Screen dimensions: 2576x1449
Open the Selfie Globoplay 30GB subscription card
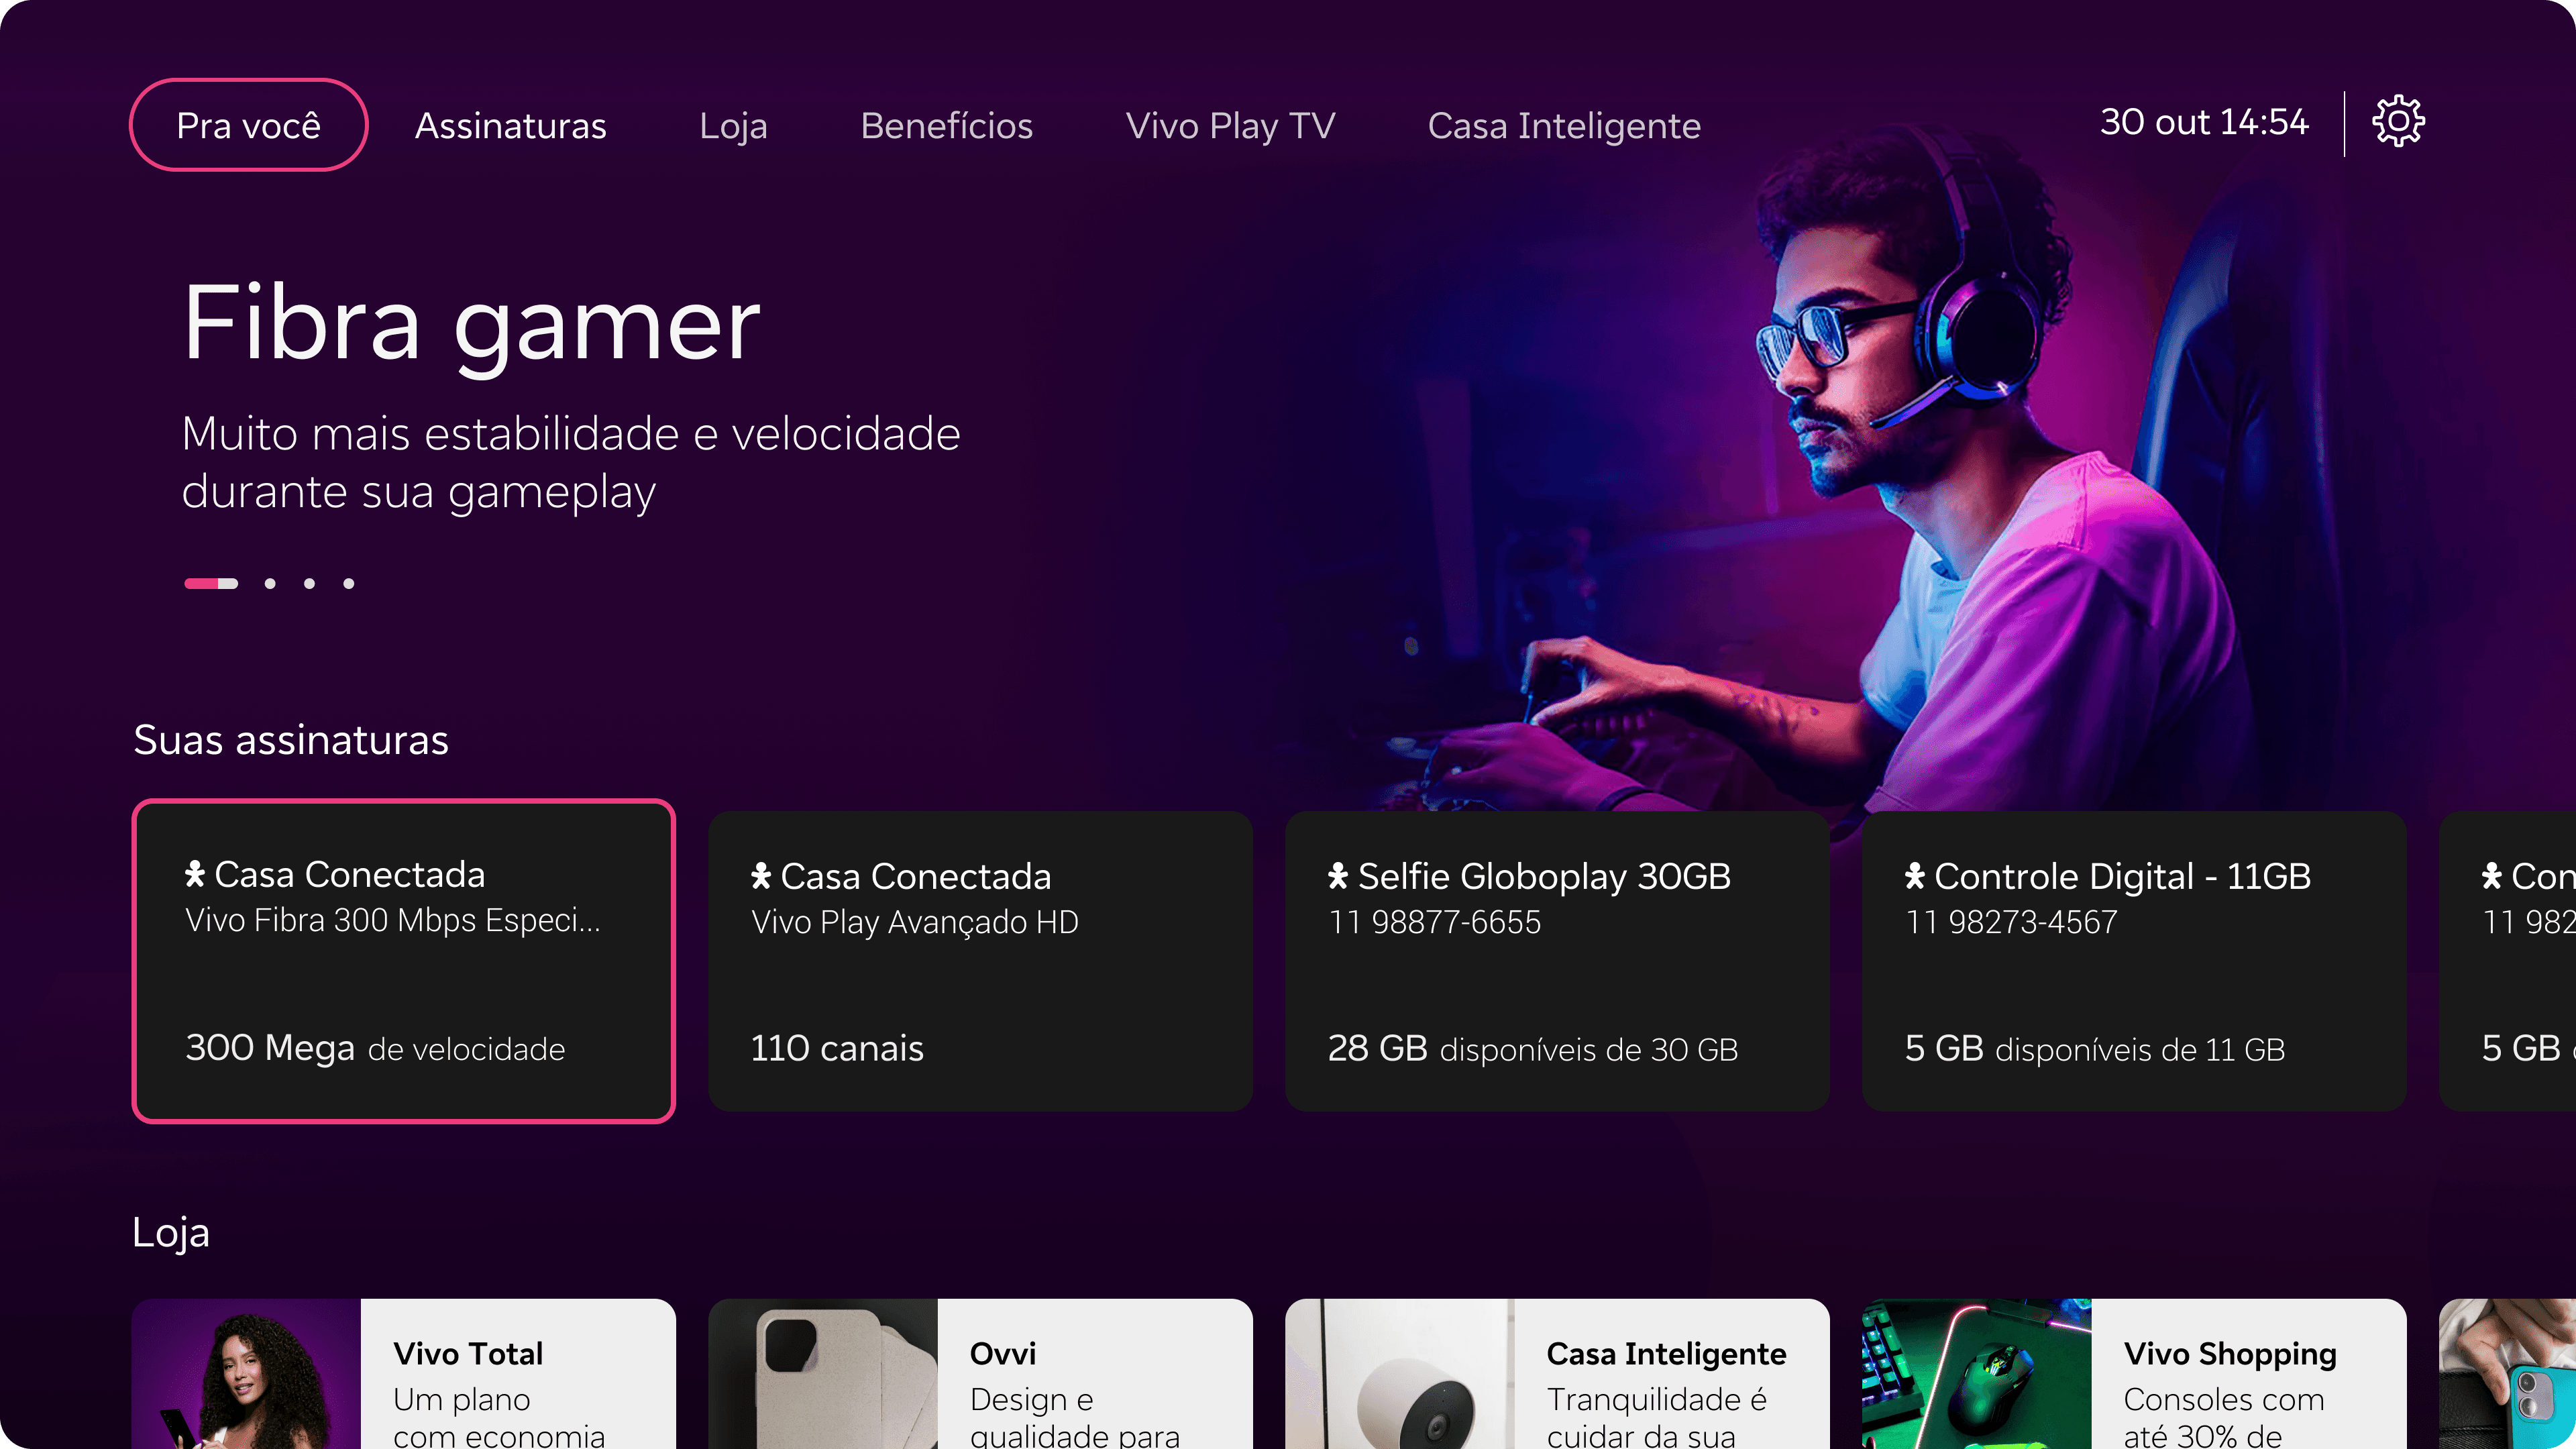[x=1557, y=960]
